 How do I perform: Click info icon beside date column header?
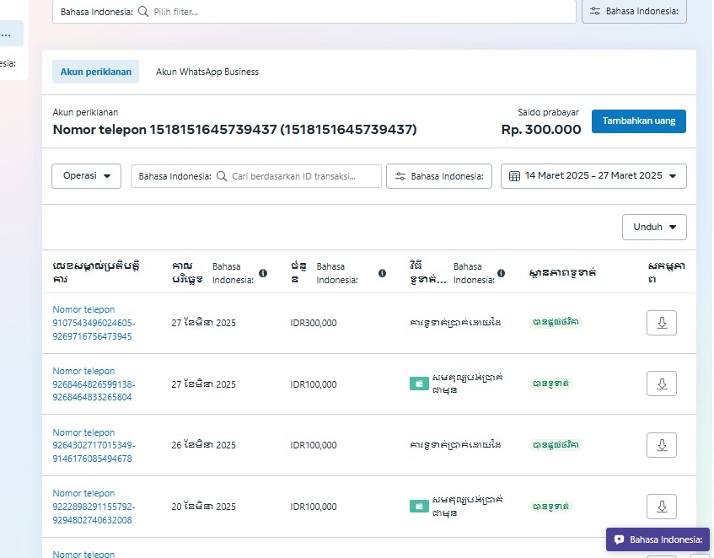(263, 273)
